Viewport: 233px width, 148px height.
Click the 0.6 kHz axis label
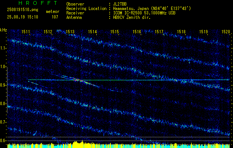point(3,141)
